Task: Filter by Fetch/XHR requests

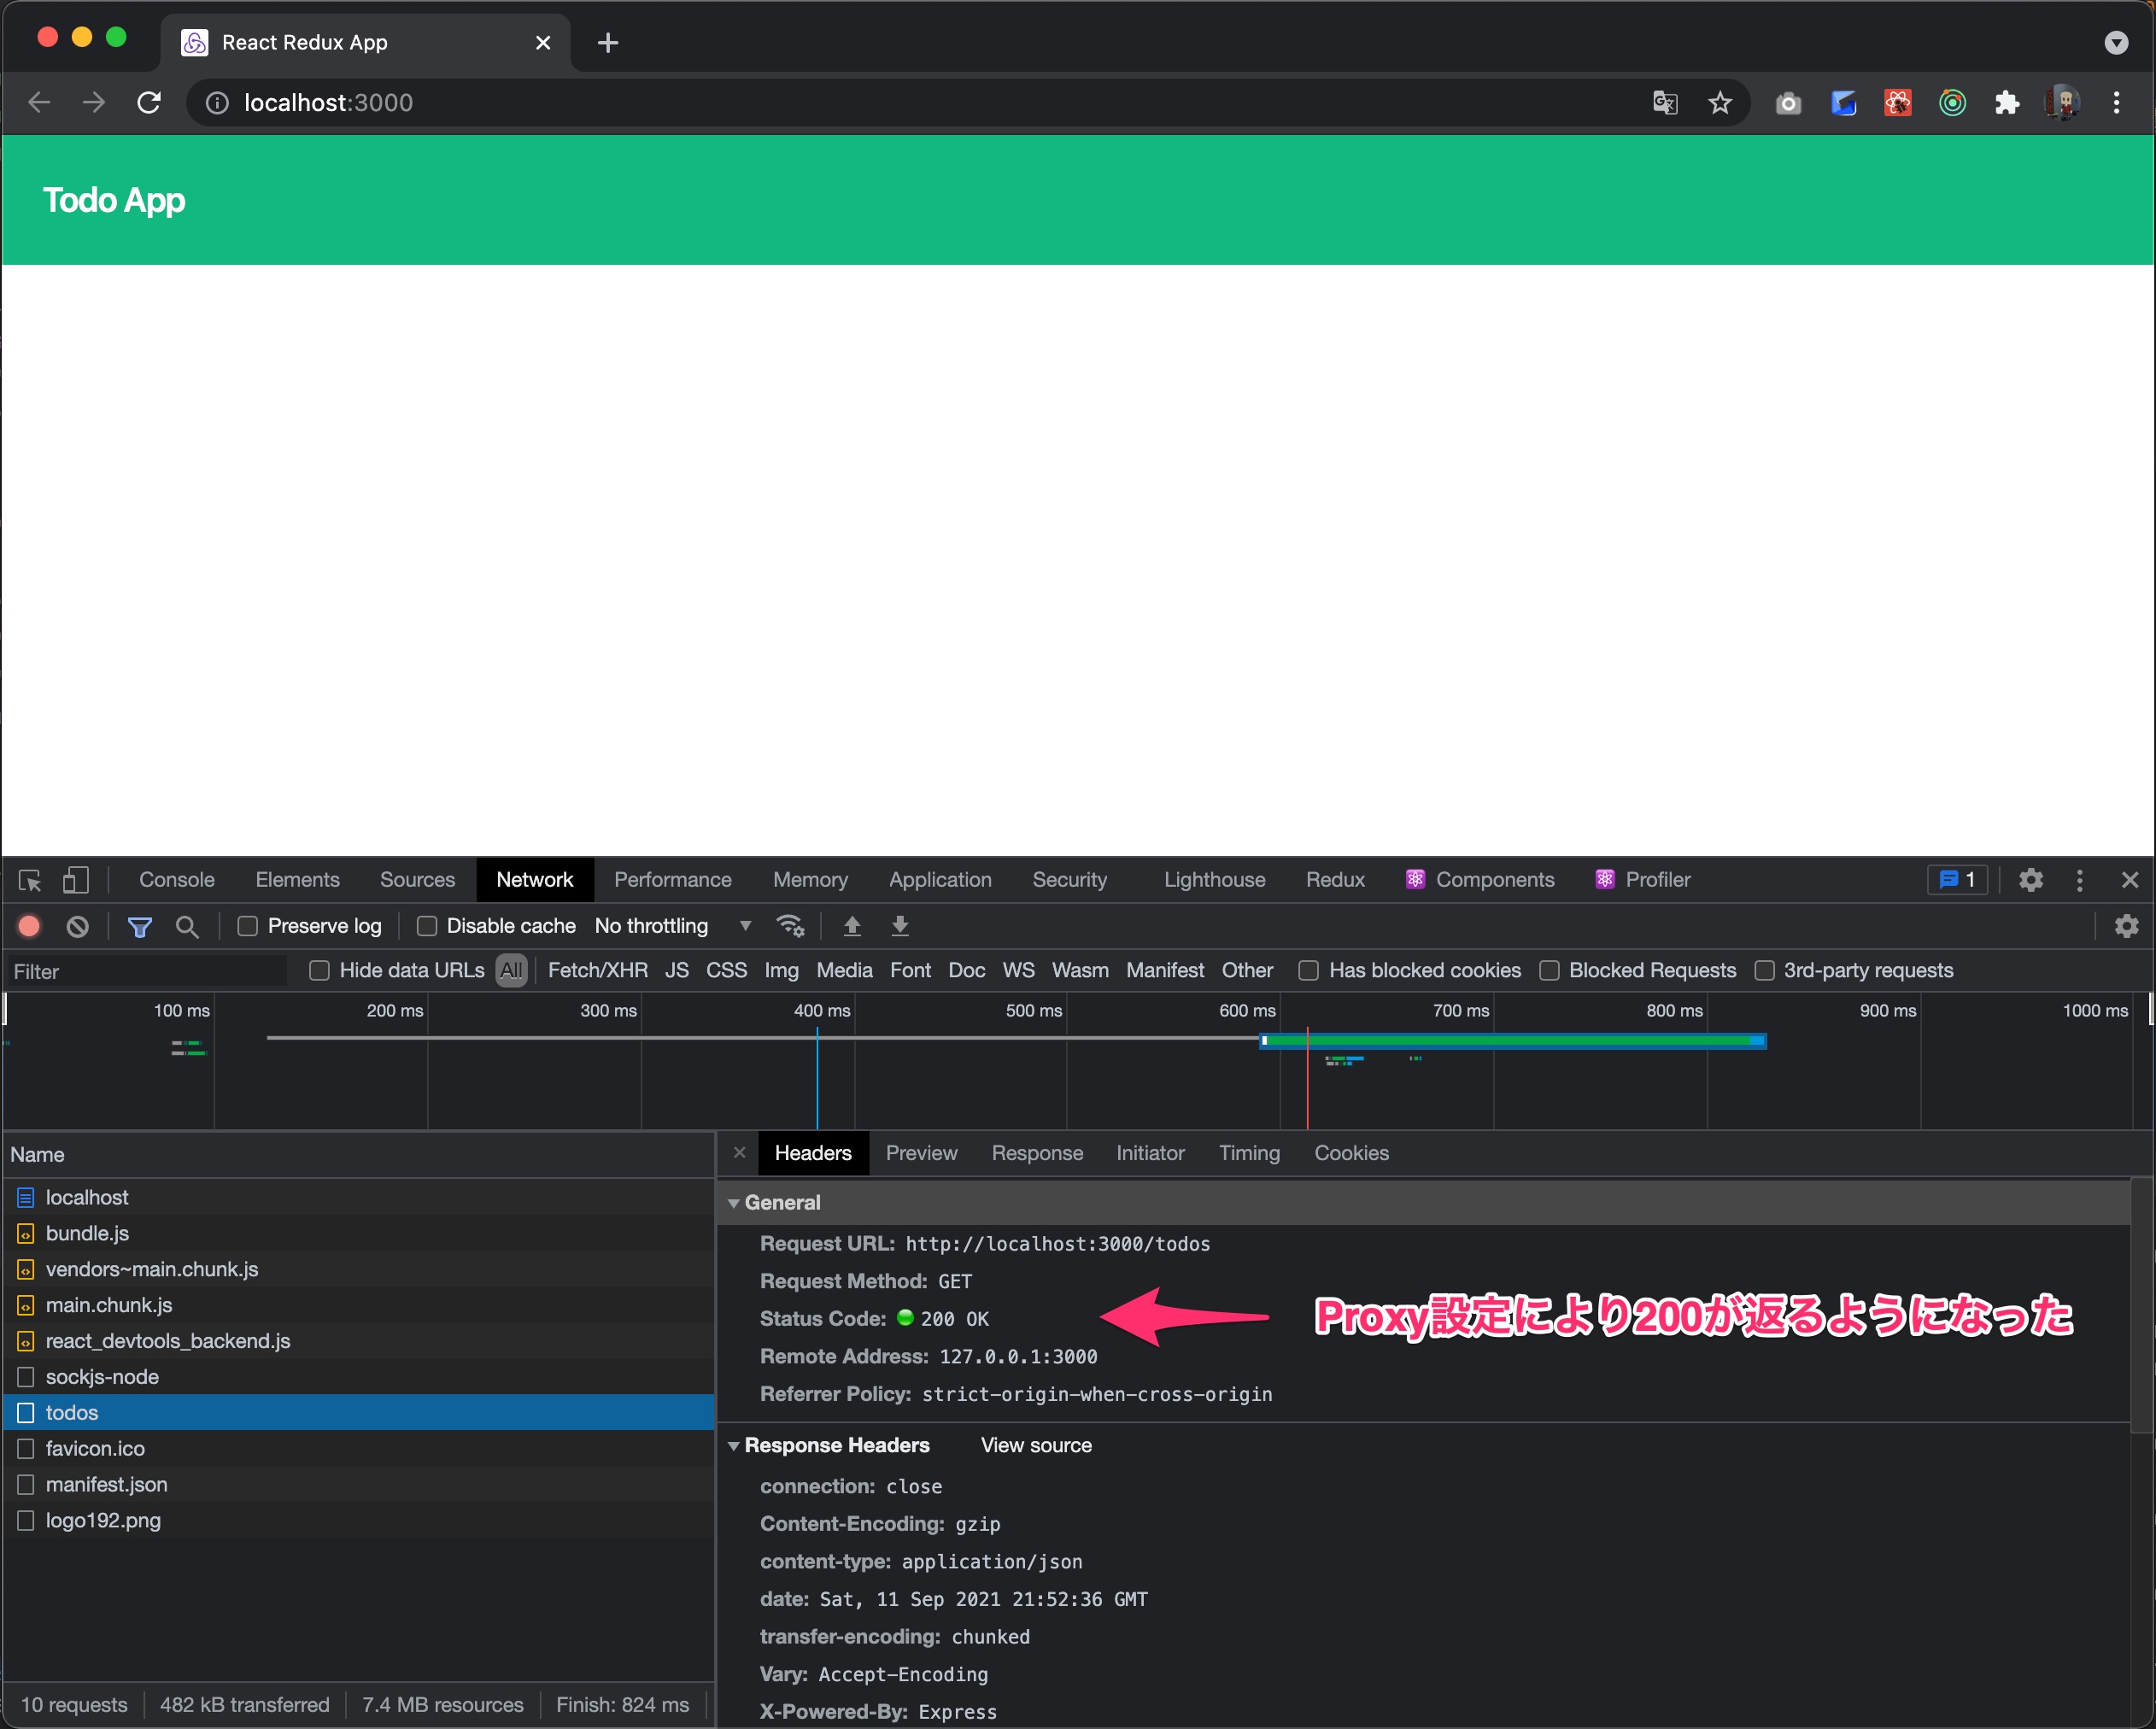Action: click(597, 970)
